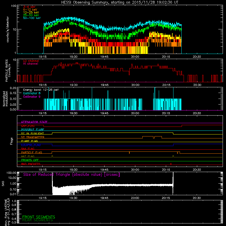
Task: Click the Energy band: 12-25 keV label
Action: pyautogui.click(x=41, y=90)
